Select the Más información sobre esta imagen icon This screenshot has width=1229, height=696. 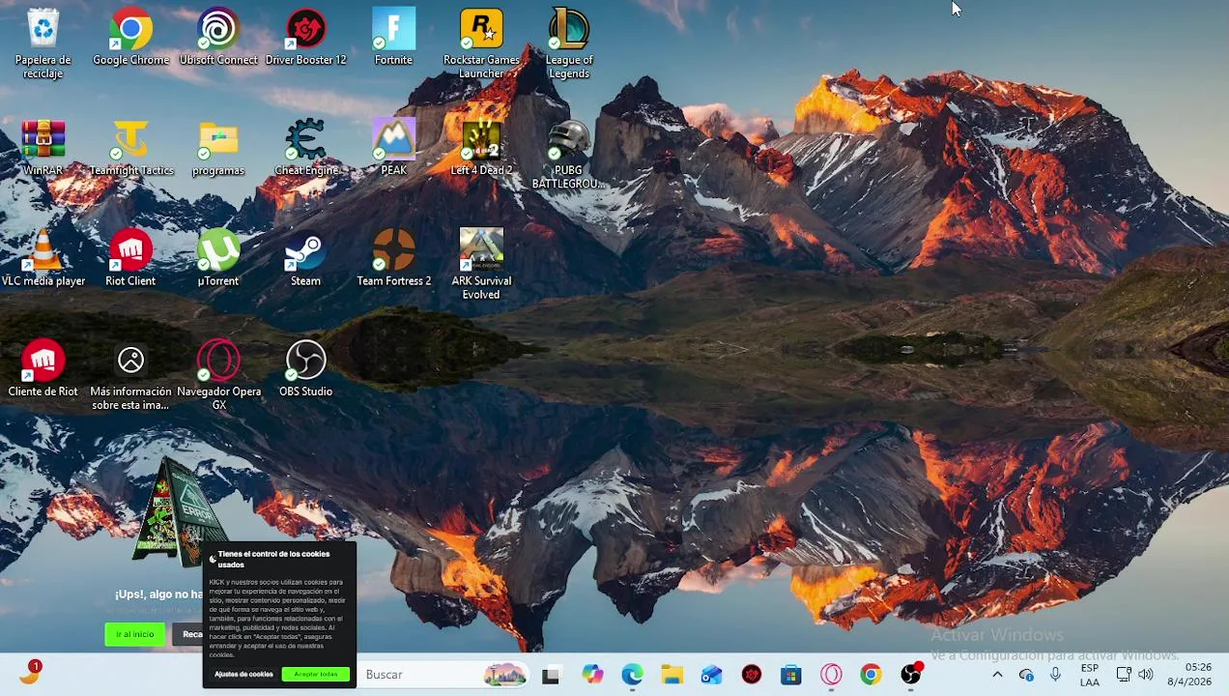point(130,375)
